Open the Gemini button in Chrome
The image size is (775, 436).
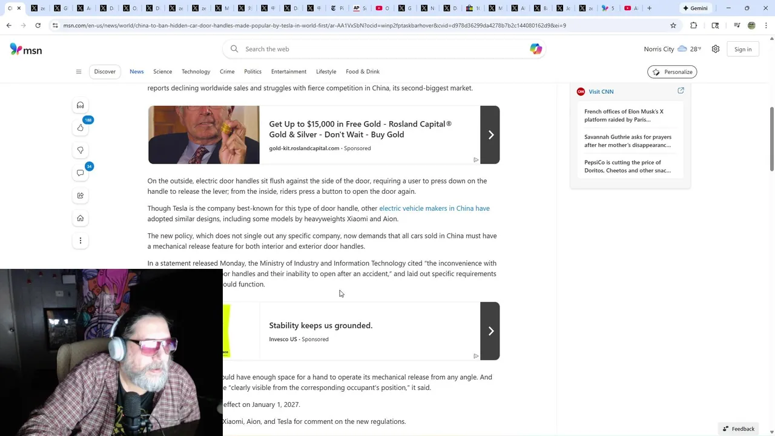pyautogui.click(x=694, y=8)
